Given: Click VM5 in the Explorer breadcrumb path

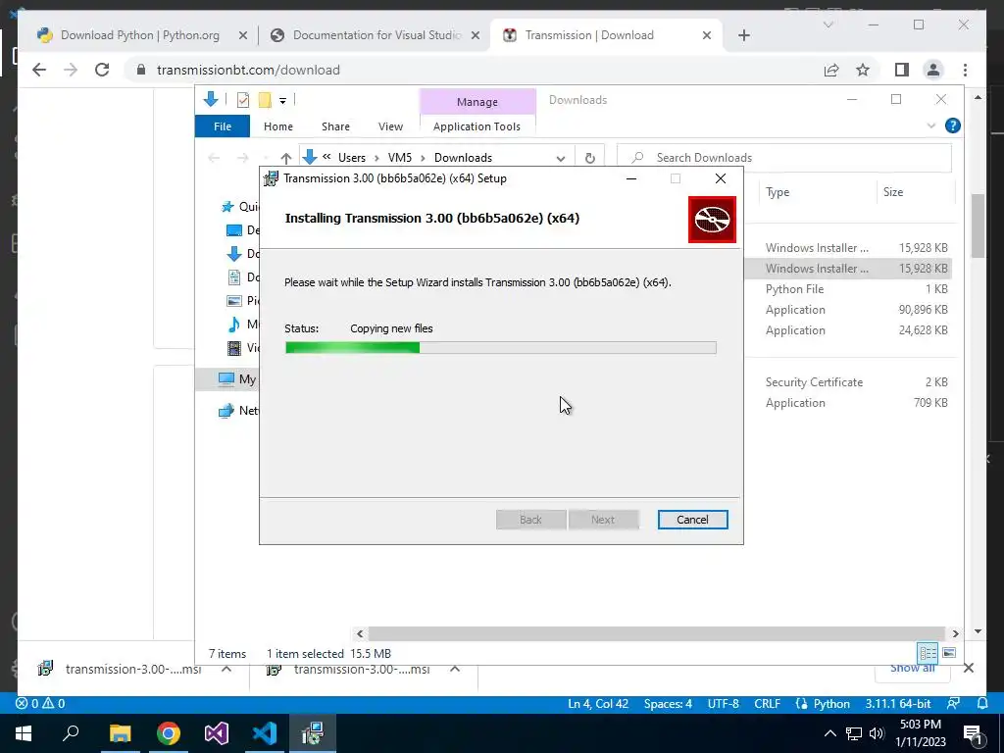Looking at the screenshot, I should click(400, 158).
